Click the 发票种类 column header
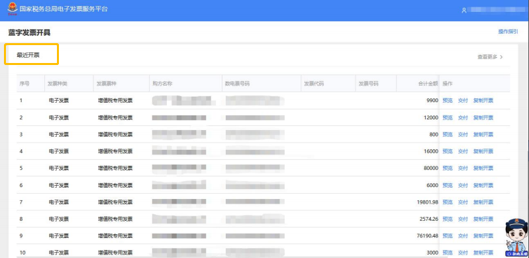 (x=58, y=84)
